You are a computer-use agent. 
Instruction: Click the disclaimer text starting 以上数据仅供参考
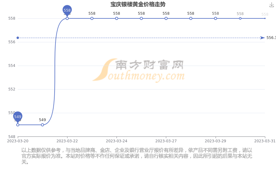[x=137, y=156]
